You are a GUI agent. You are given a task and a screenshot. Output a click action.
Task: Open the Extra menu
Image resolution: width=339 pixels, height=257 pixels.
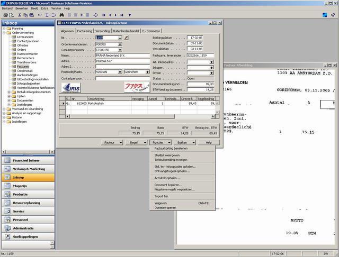click(44, 8)
